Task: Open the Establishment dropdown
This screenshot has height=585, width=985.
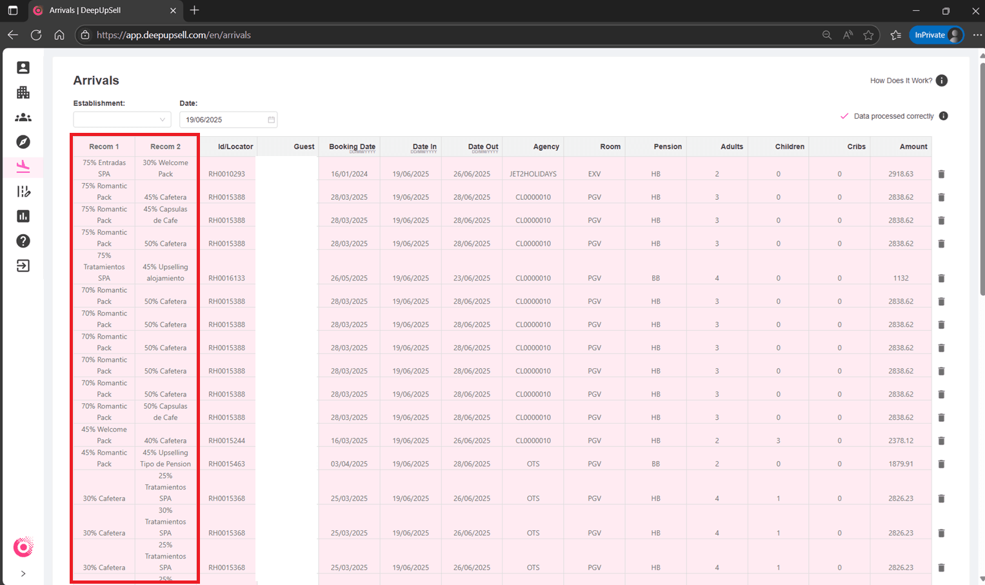Action: [x=122, y=119]
